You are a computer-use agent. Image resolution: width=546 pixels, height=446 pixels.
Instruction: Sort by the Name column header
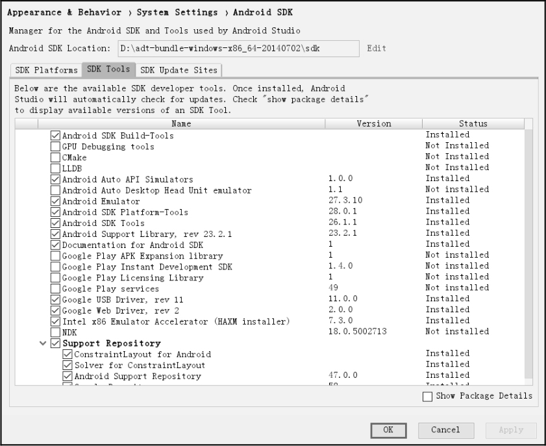point(181,123)
